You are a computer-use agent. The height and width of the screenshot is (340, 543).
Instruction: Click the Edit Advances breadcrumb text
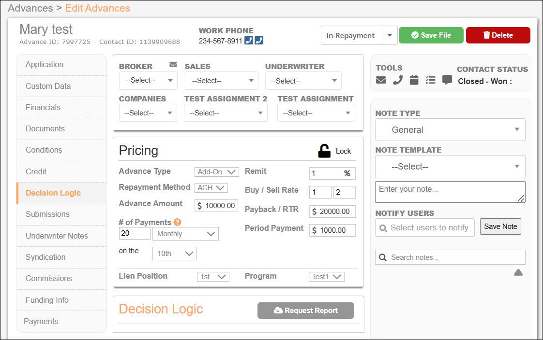pos(98,8)
